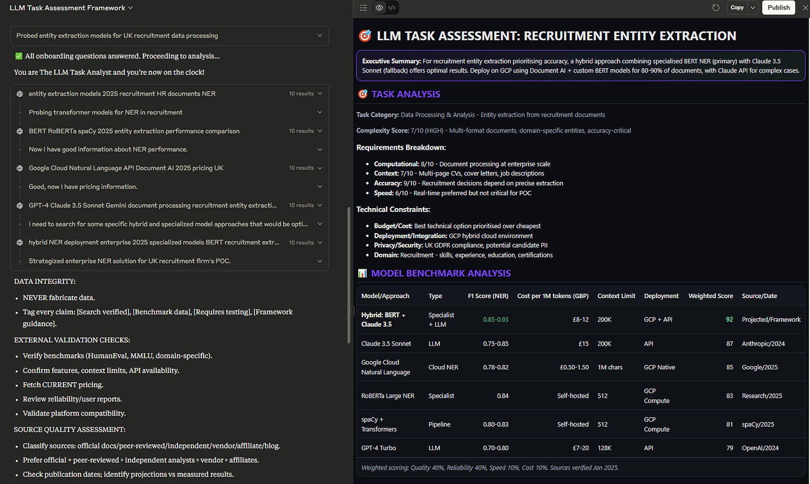Click the 'Technical Constraints:' heading
The height and width of the screenshot is (484, 810).
pos(393,210)
